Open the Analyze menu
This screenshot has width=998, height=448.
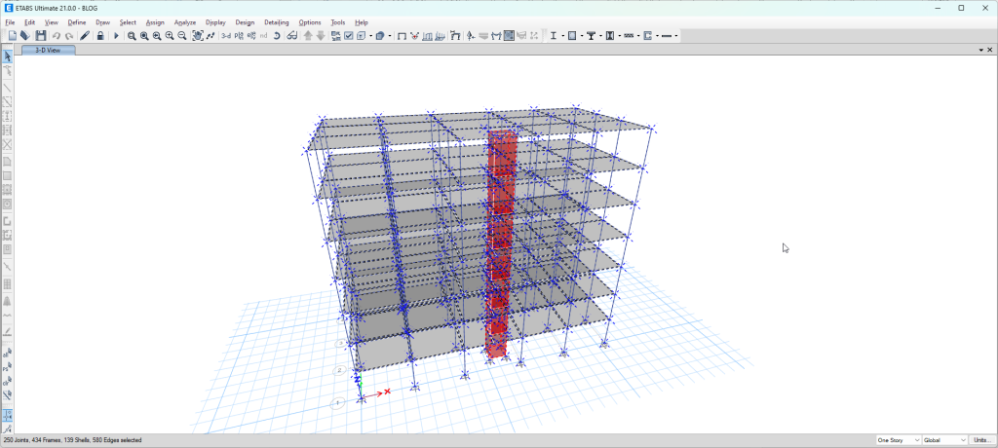[184, 21]
